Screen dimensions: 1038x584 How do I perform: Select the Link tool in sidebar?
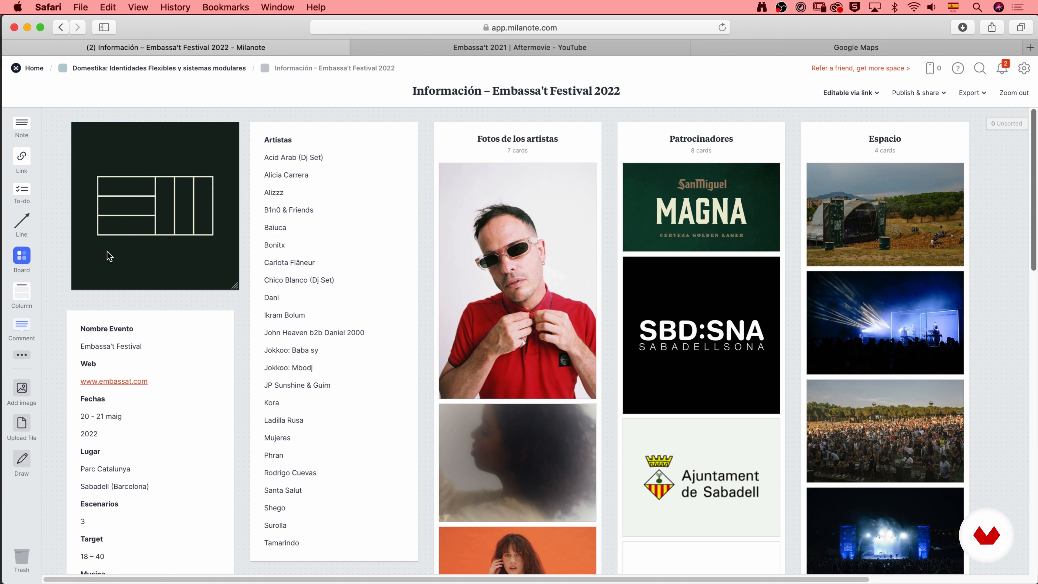22,161
